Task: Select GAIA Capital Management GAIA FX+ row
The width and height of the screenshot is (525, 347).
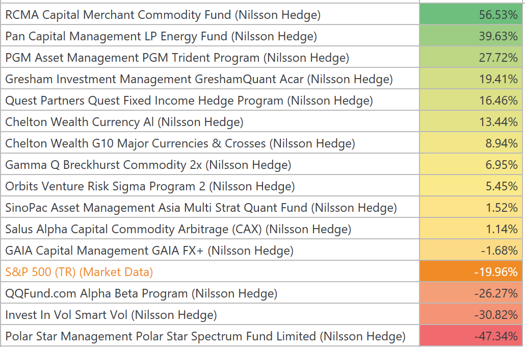Action: [x=149, y=251]
